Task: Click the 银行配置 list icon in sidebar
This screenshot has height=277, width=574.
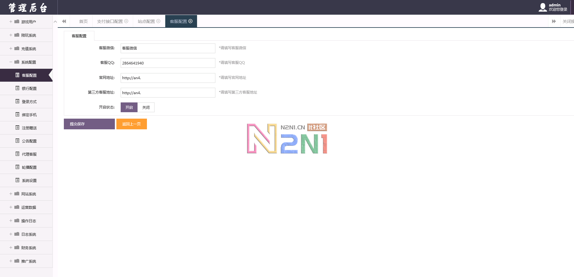Action: 17,88
